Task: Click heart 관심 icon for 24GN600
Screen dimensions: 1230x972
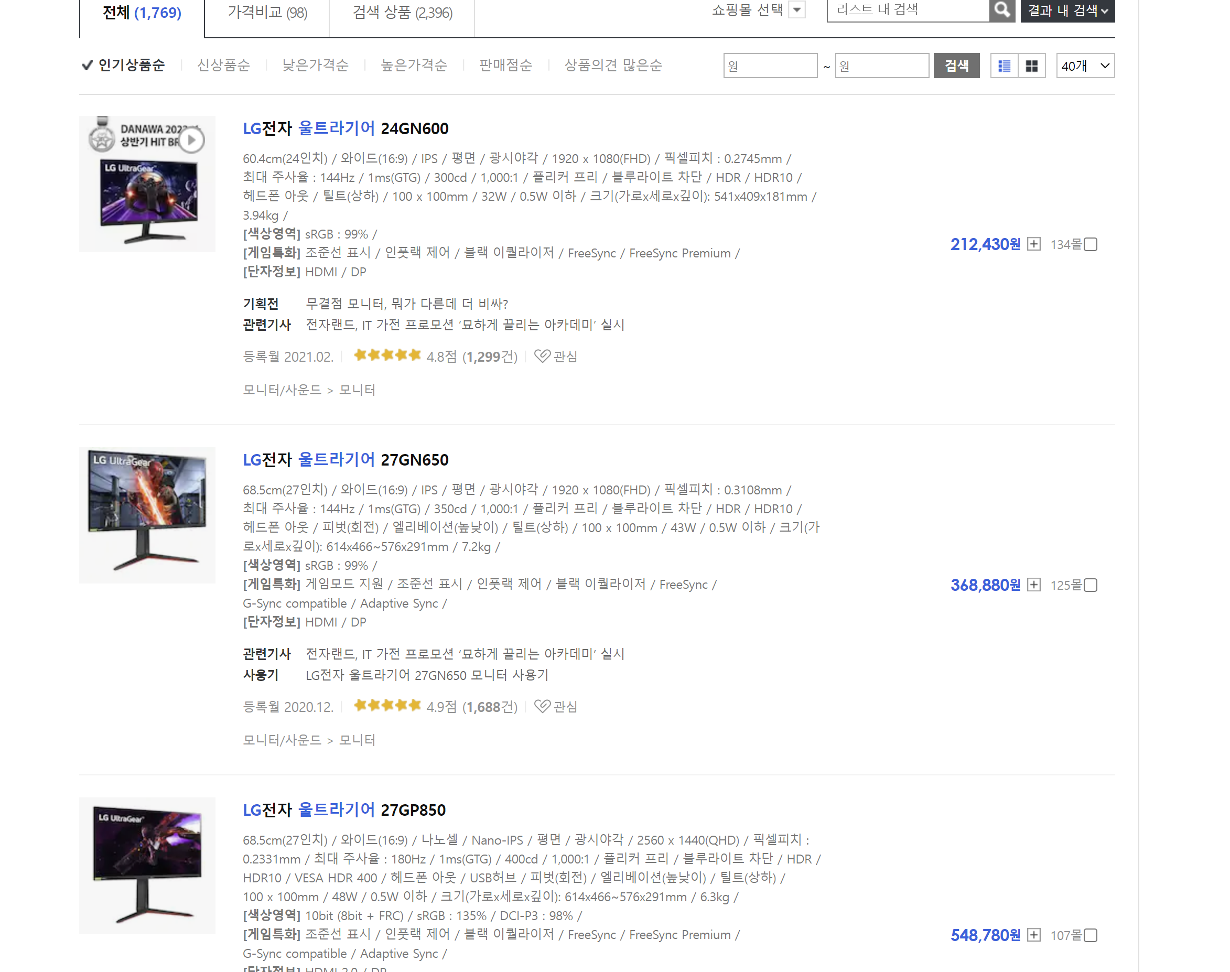Action: 543,357
